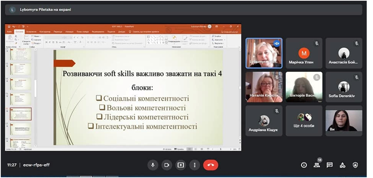Expand the 'Ще 4 особи' participants tile
373x178 pixels.
pos(304,120)
